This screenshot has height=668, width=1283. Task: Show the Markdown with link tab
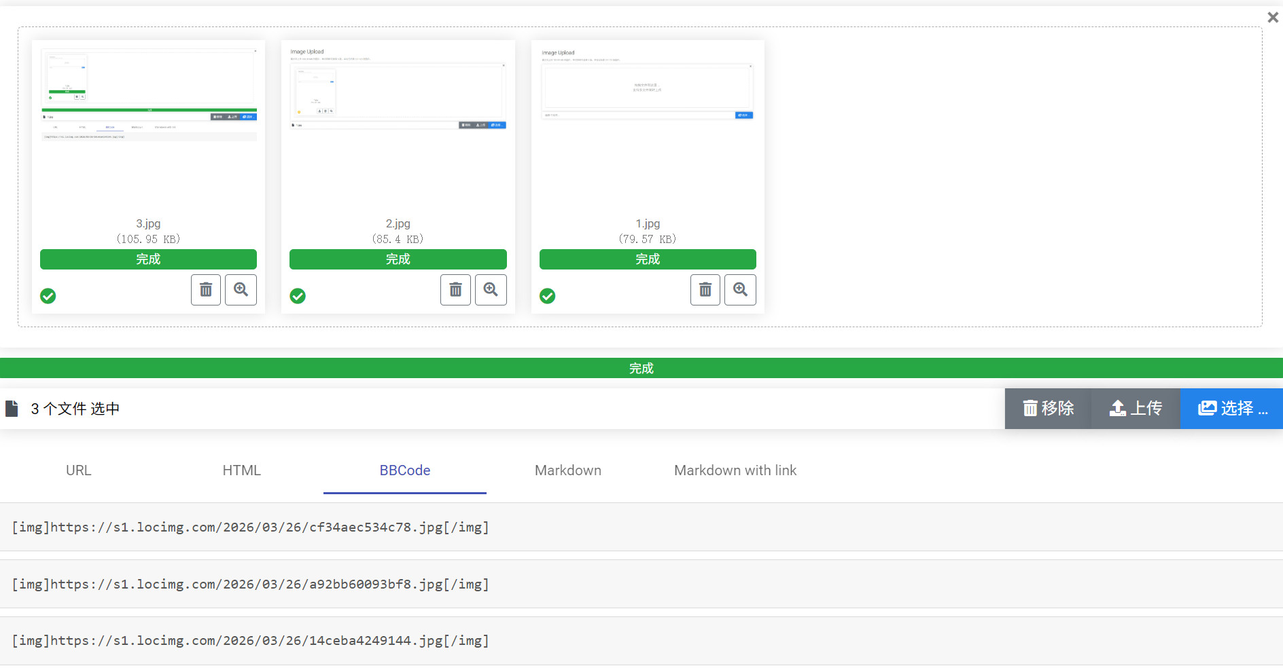coord(735,470)
